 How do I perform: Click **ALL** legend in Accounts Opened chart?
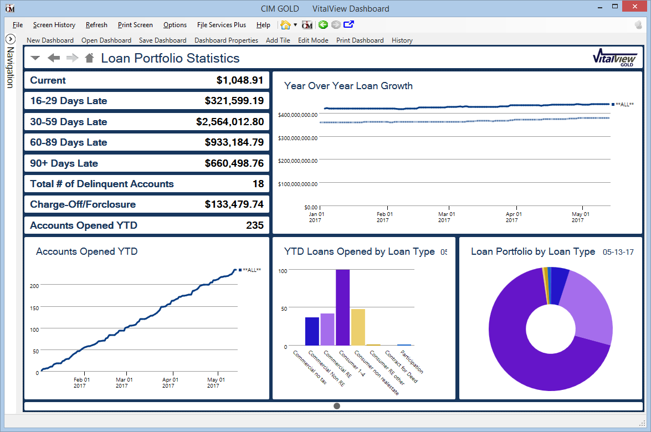click(x=250, y=270)
